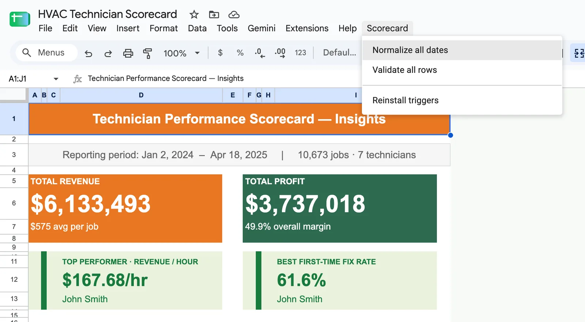The image size is (585, 322).
Task: Open the Edit menu
Action: click(70, 28)
